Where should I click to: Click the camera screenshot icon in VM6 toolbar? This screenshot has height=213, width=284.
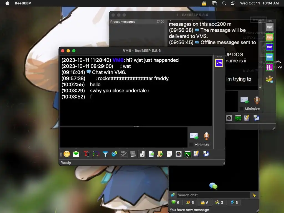click(x=178, y=154)
